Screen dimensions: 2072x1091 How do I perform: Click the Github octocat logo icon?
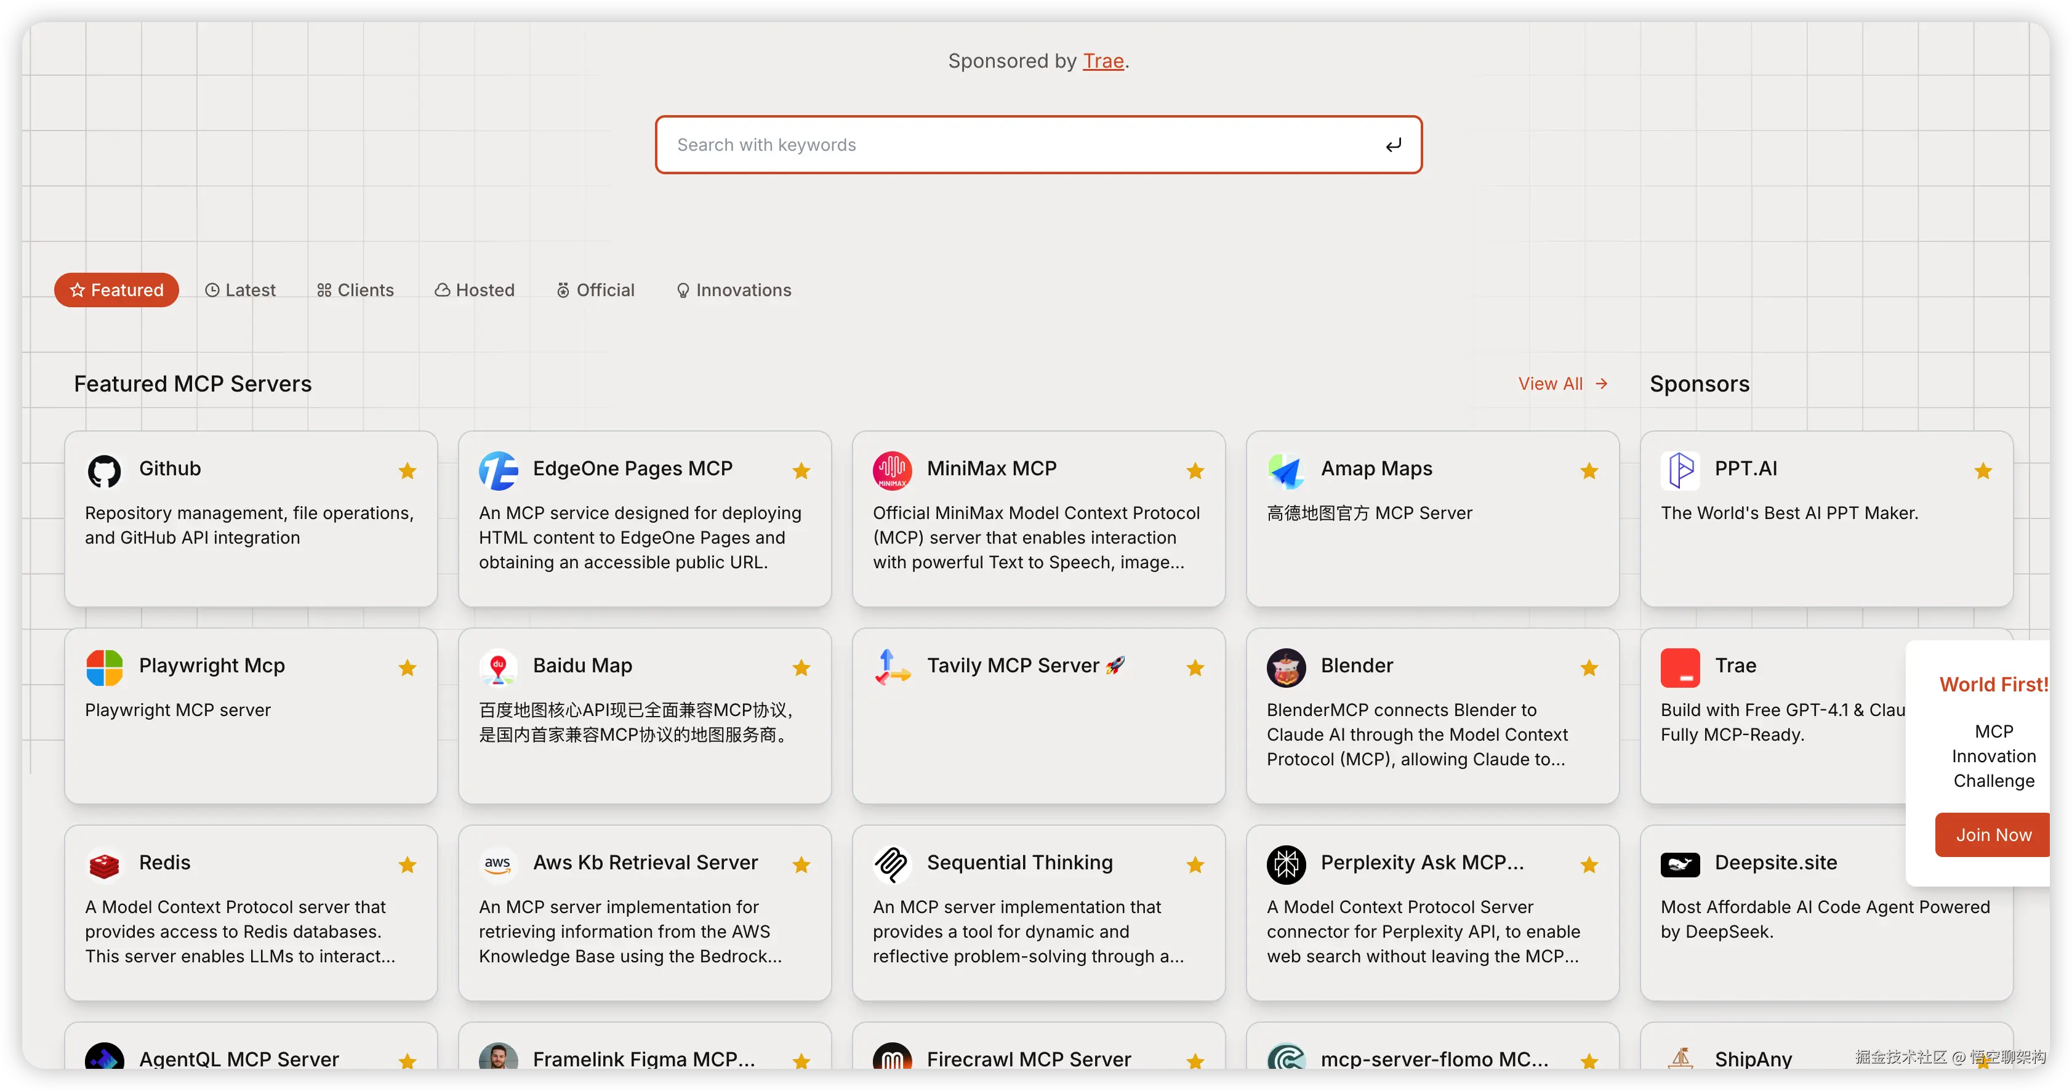point(104,470)
